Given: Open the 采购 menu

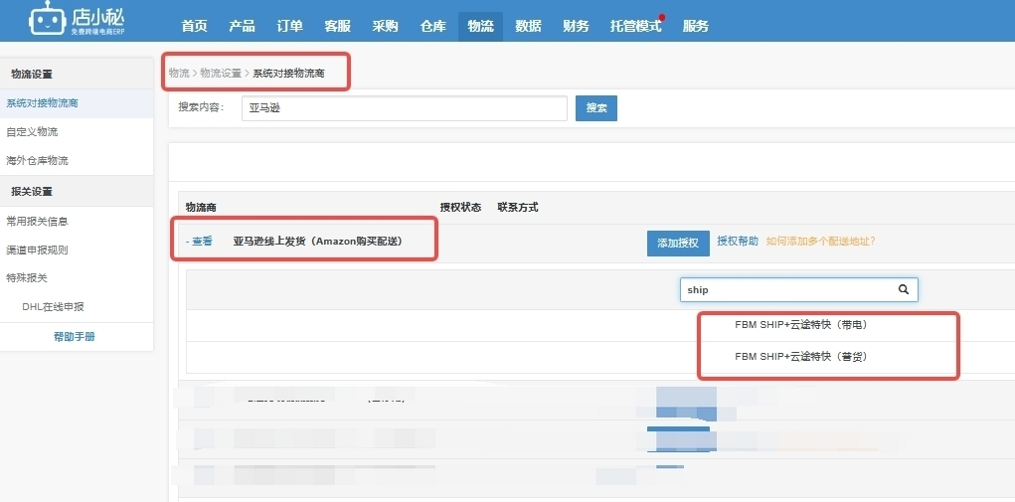Looking at the screenshot, I should coord(385,27).
